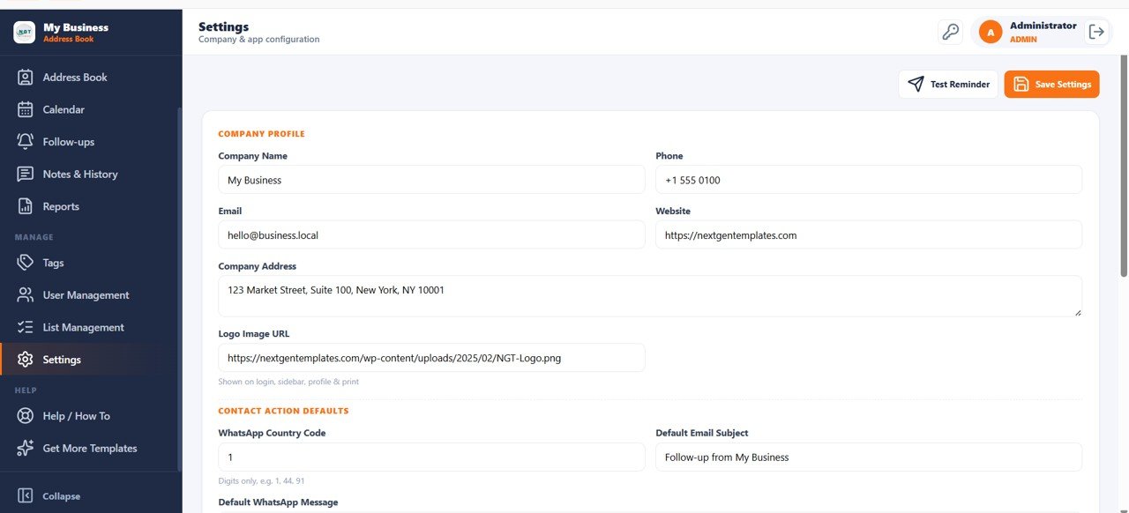Click the Save Settings button
This screenshot has width=1129, height=513.
click(1051, 84)
